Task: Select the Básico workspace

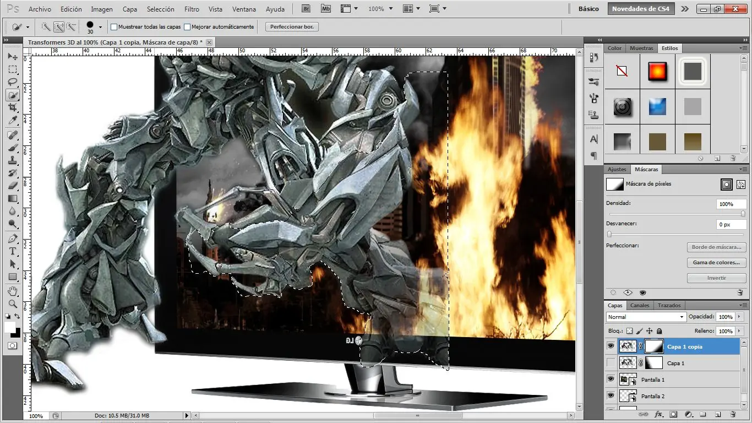Action: pyautogui.click(x=588, y=9)
